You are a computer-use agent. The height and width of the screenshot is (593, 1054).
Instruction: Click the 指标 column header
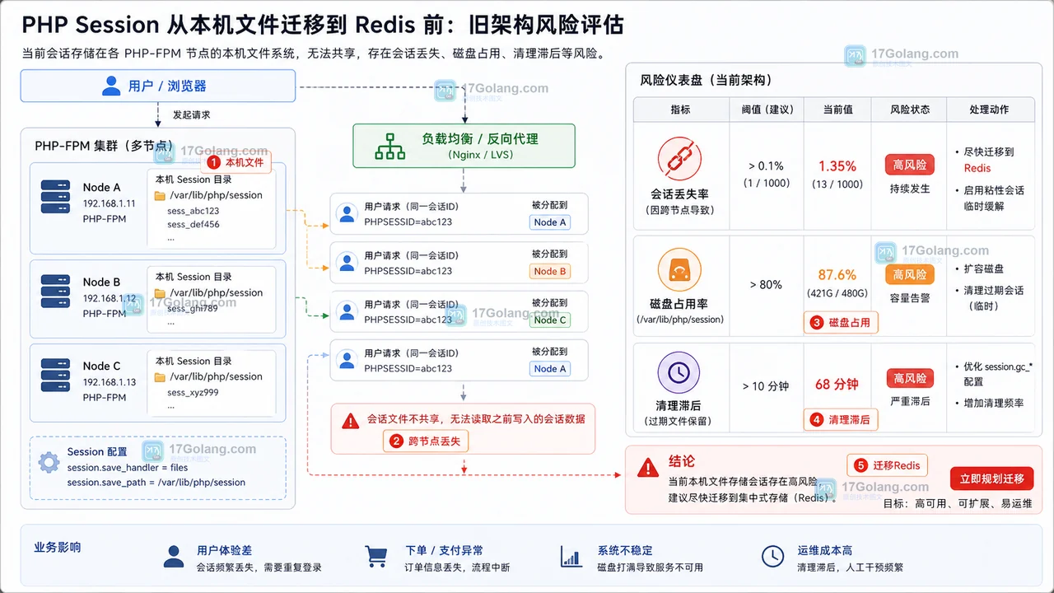click(x=680, y=110)
